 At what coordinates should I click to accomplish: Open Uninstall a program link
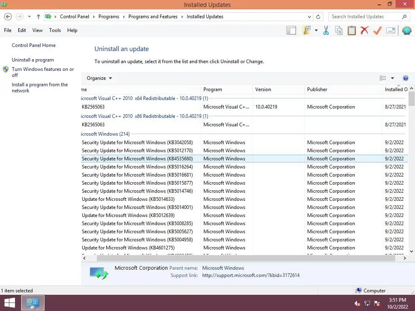click(33, 60)
